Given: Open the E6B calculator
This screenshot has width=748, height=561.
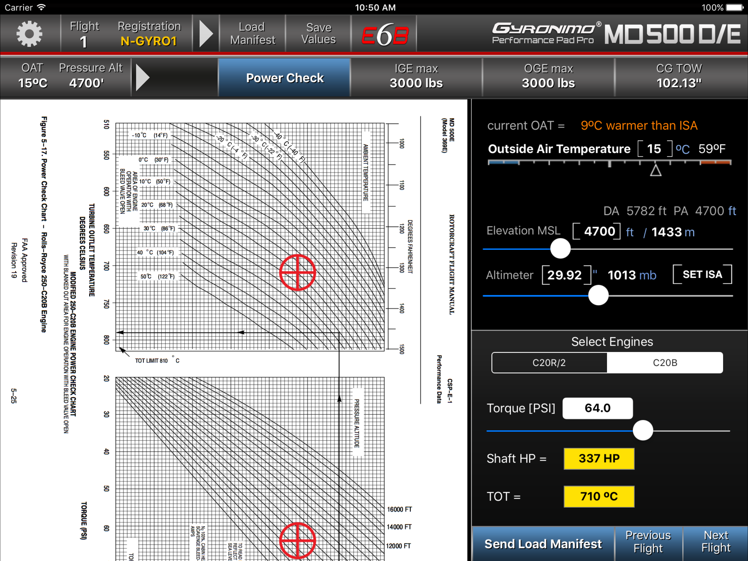Looking at the screenshot, I should (384, 34).
